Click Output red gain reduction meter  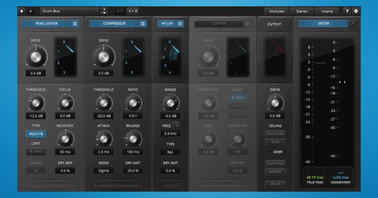pyautogui.click(x=275, y=57)
